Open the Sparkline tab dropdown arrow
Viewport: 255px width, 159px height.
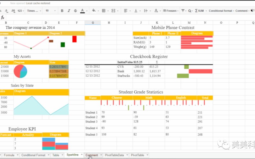pyautogui.click(x=82, y=155)
